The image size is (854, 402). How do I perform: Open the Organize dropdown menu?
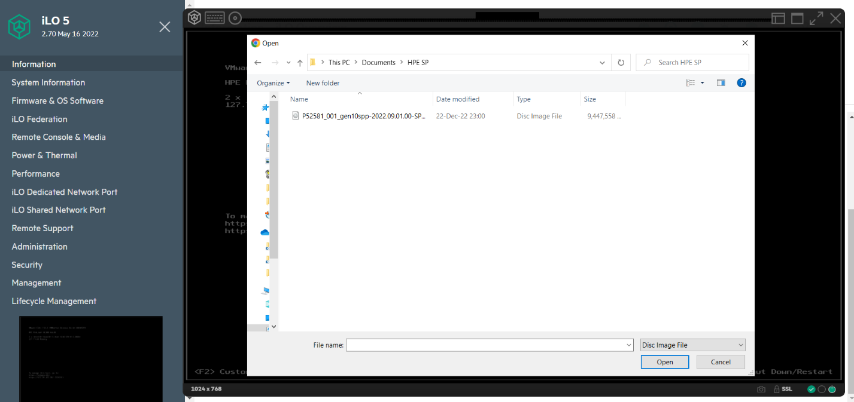273,83
